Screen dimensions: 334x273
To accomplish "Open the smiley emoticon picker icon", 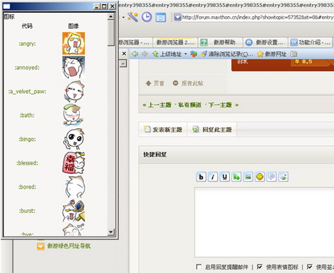I will (x=260, y=177).
